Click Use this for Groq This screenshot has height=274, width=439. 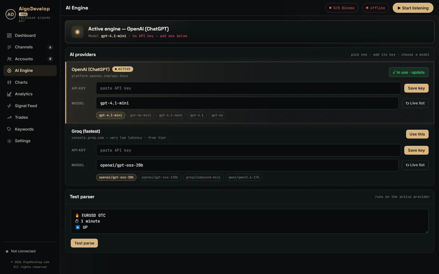(417, 134)
